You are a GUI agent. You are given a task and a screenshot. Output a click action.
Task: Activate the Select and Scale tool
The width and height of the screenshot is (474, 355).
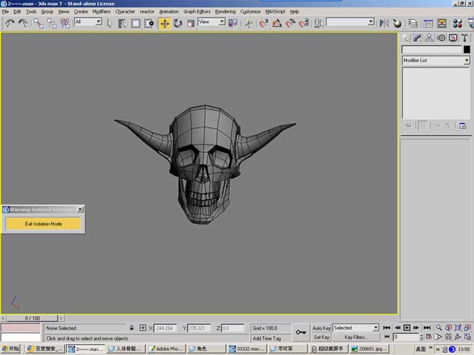[191, 23]
